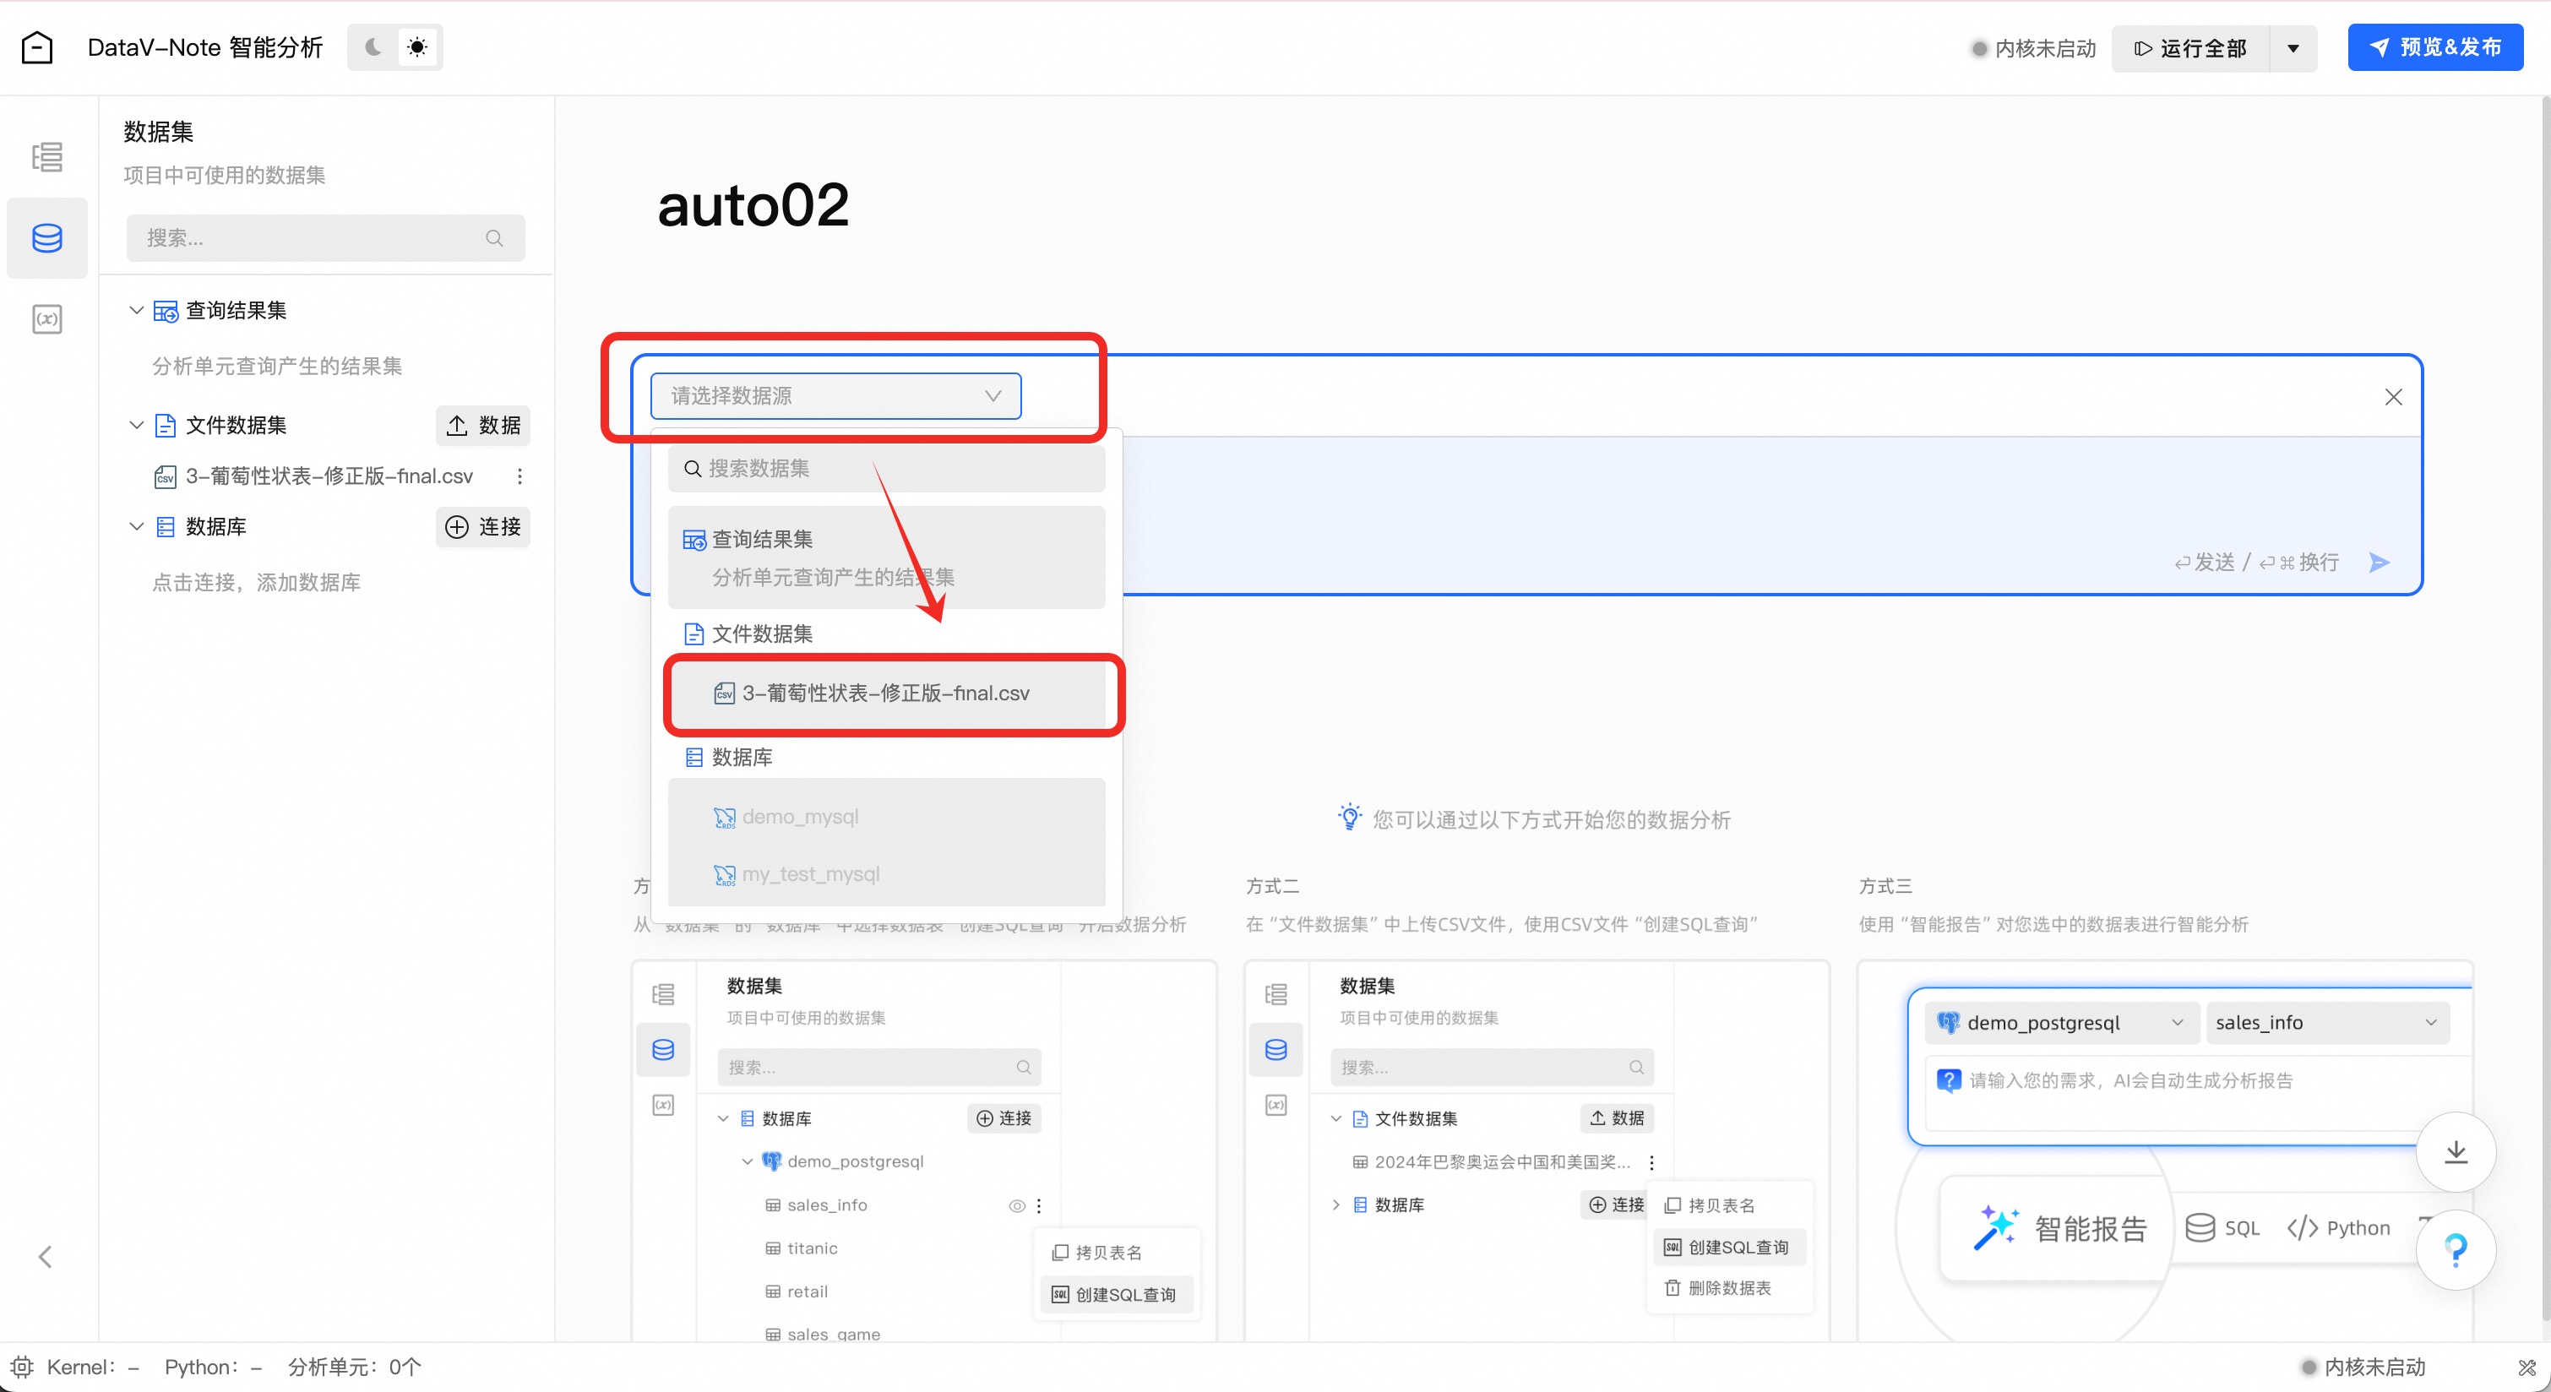The height and width of the screenshot is (1392, 2551).
Task: Click the 预览&发布 button
Action: pos(2434,47)
